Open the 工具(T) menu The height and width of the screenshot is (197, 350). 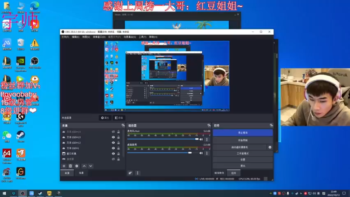143,37
